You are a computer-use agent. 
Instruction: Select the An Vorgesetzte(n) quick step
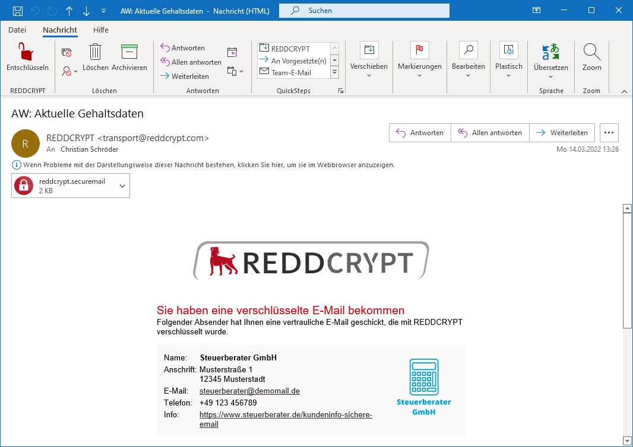(293, 60)
